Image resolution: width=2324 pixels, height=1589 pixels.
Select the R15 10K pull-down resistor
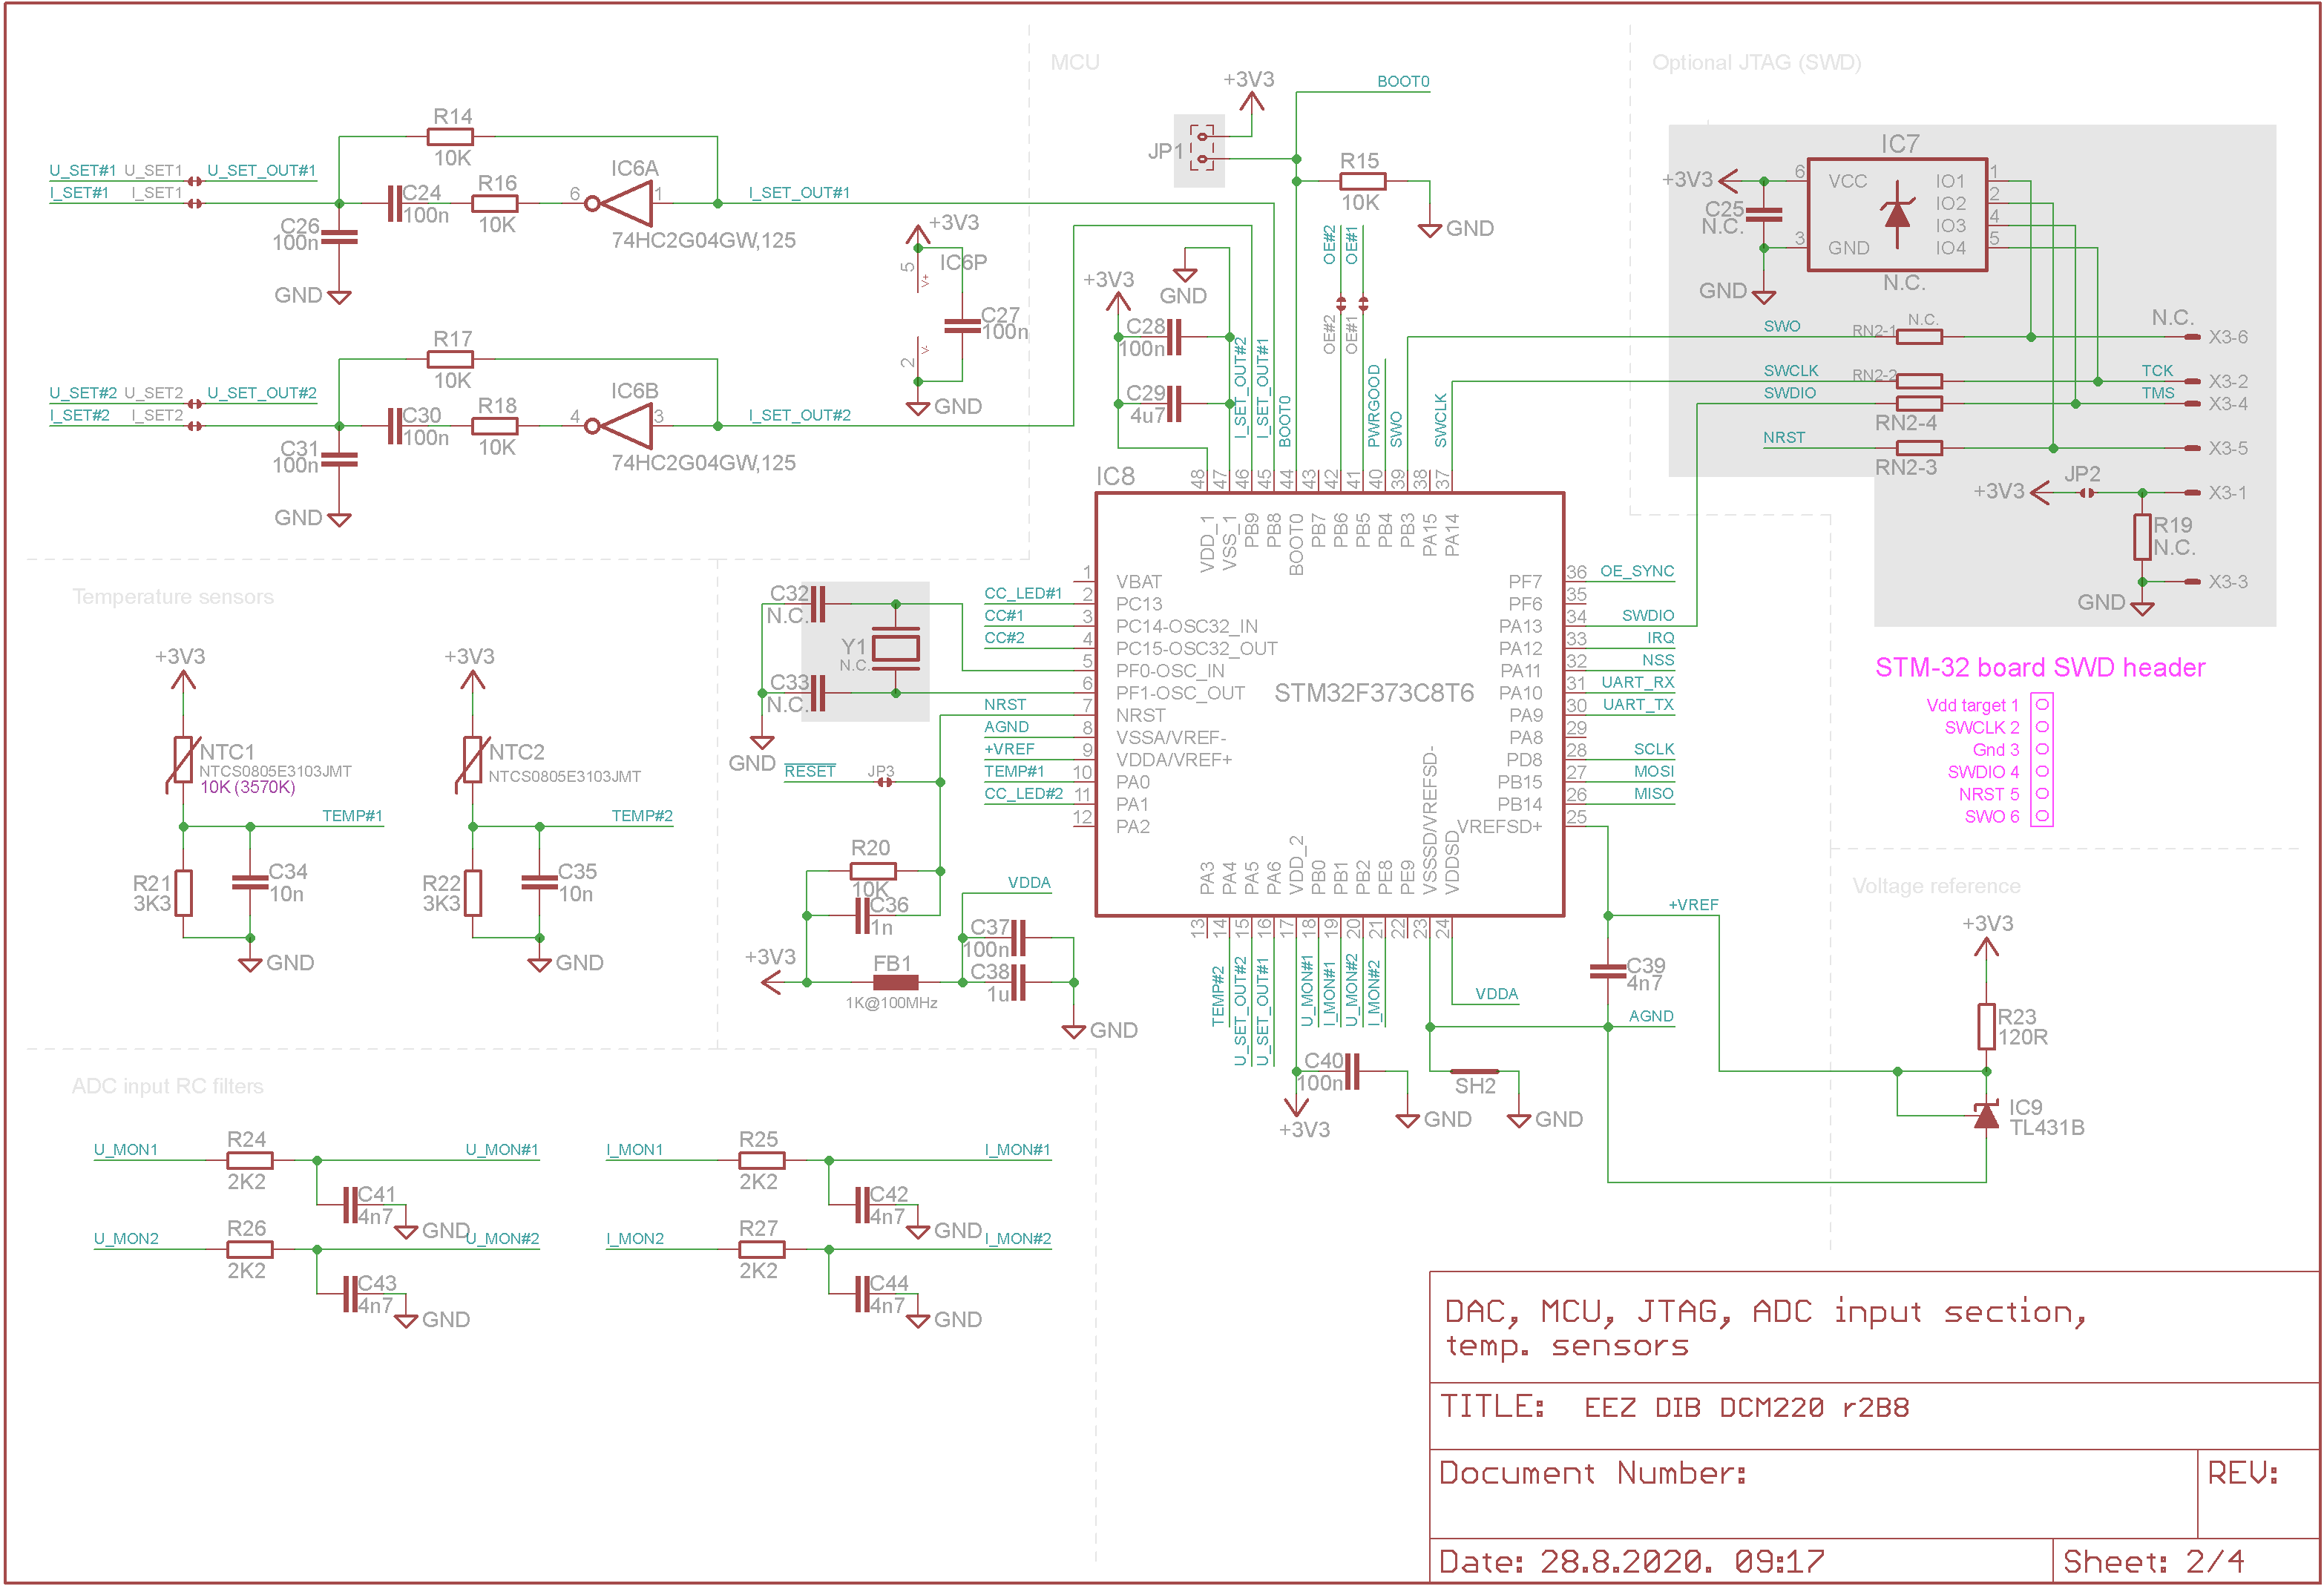tap(1362, 181)
